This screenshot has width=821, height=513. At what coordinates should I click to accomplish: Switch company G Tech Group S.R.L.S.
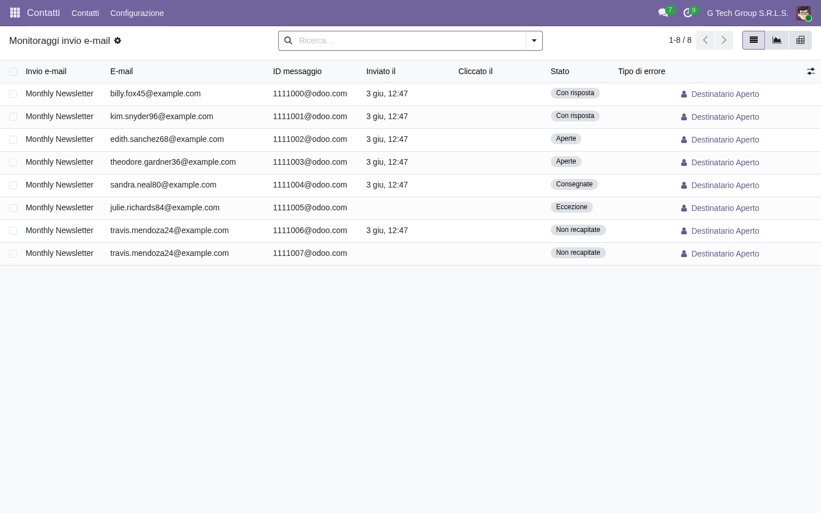[x=747, y=13]
